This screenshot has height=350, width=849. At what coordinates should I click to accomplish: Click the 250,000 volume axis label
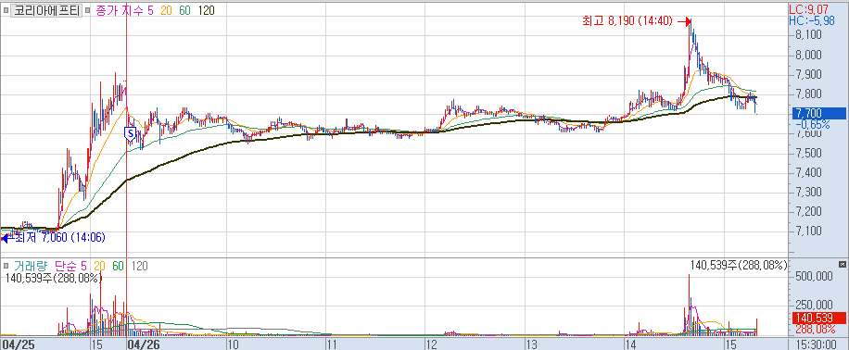[813, 306]
